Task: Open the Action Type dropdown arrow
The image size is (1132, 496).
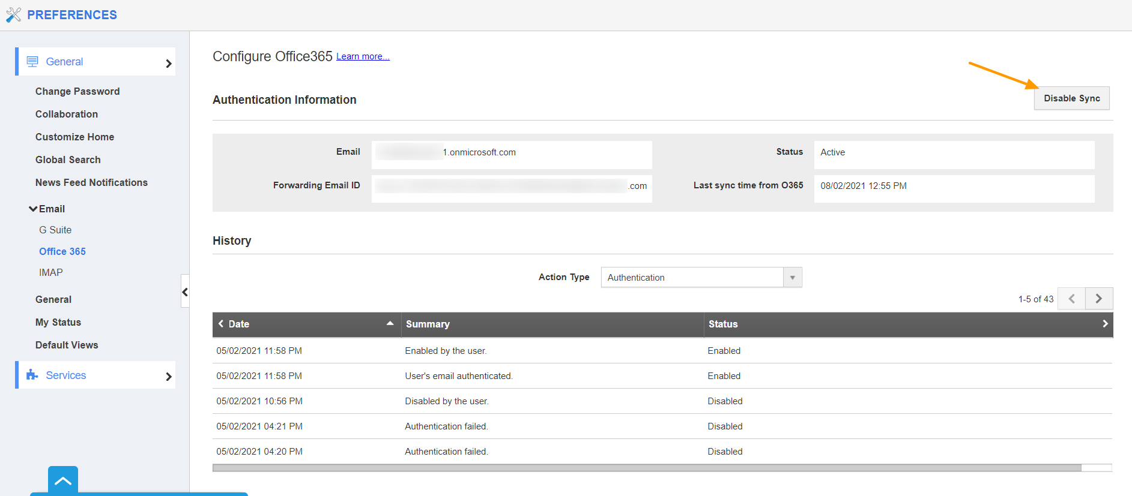Action: coord(793,278)
